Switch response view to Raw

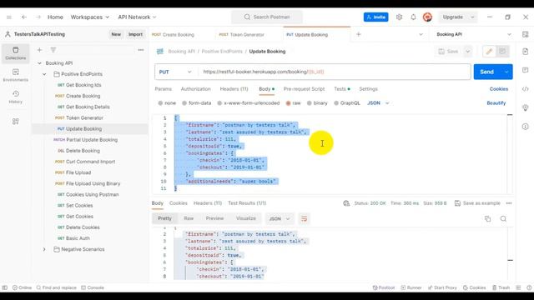(189, 218)
